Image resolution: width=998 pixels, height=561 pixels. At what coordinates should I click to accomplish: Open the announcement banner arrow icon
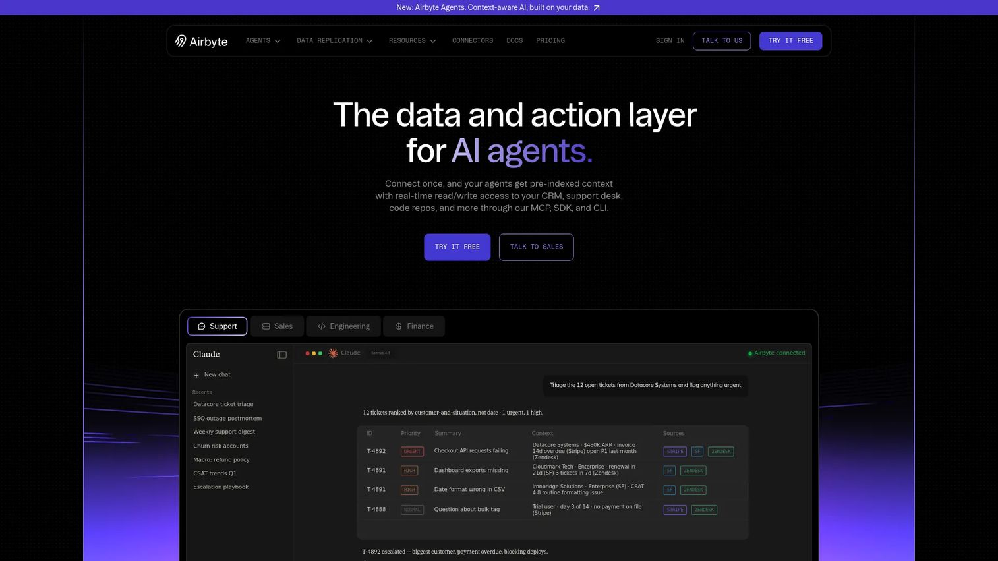tap(597, 8)
